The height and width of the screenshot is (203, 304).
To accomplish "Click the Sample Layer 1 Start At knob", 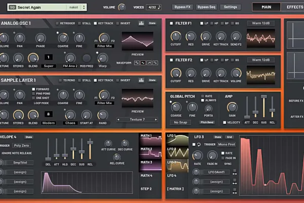I will (87, 115).
